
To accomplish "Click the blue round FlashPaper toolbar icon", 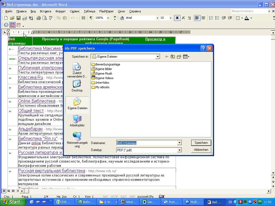I will (x=6, y=25).
